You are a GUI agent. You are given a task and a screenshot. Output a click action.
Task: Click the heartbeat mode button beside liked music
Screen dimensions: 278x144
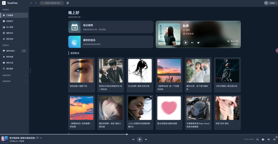(24, 51)
